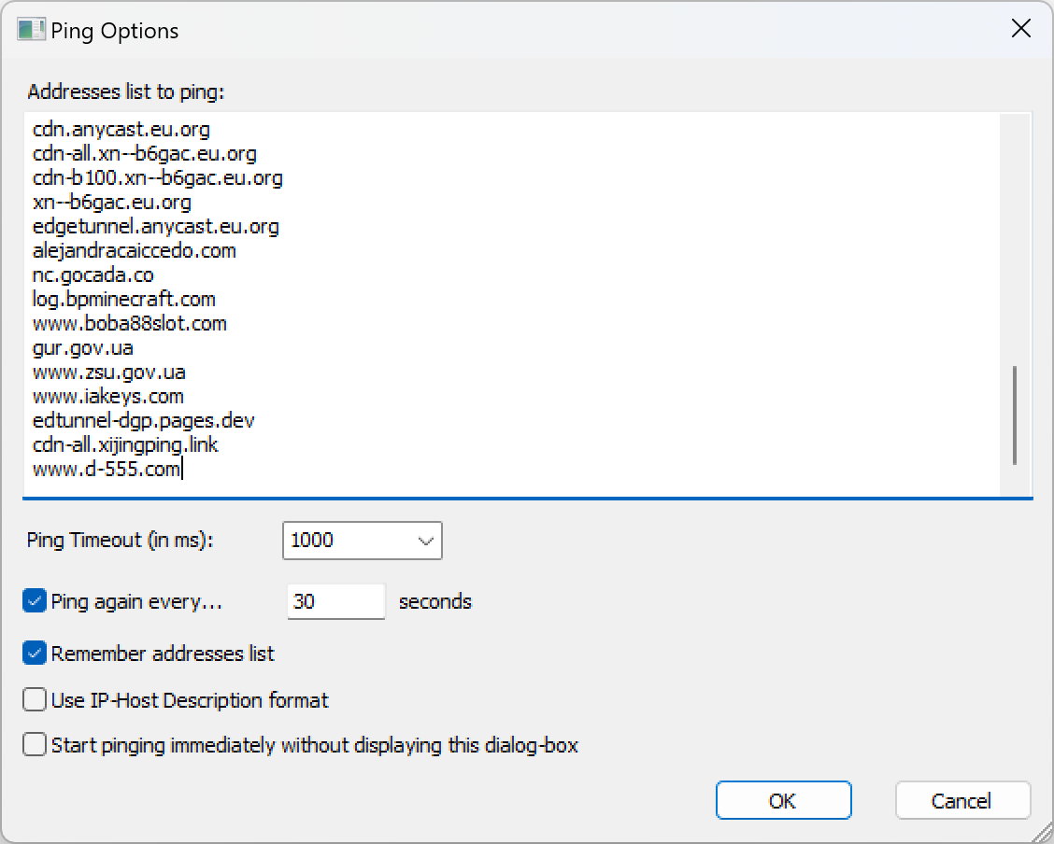Click the line www.iakeys.com
The width and height of the screenshot is (1054, 844).
(107, 396)
